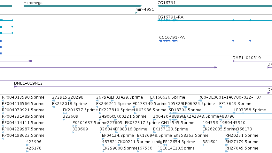Click EK157123.5prime label

pyautogui.click(x=170, y=129)
